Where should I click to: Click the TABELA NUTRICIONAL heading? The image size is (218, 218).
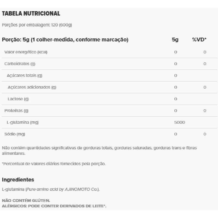[x=31, y=13]
